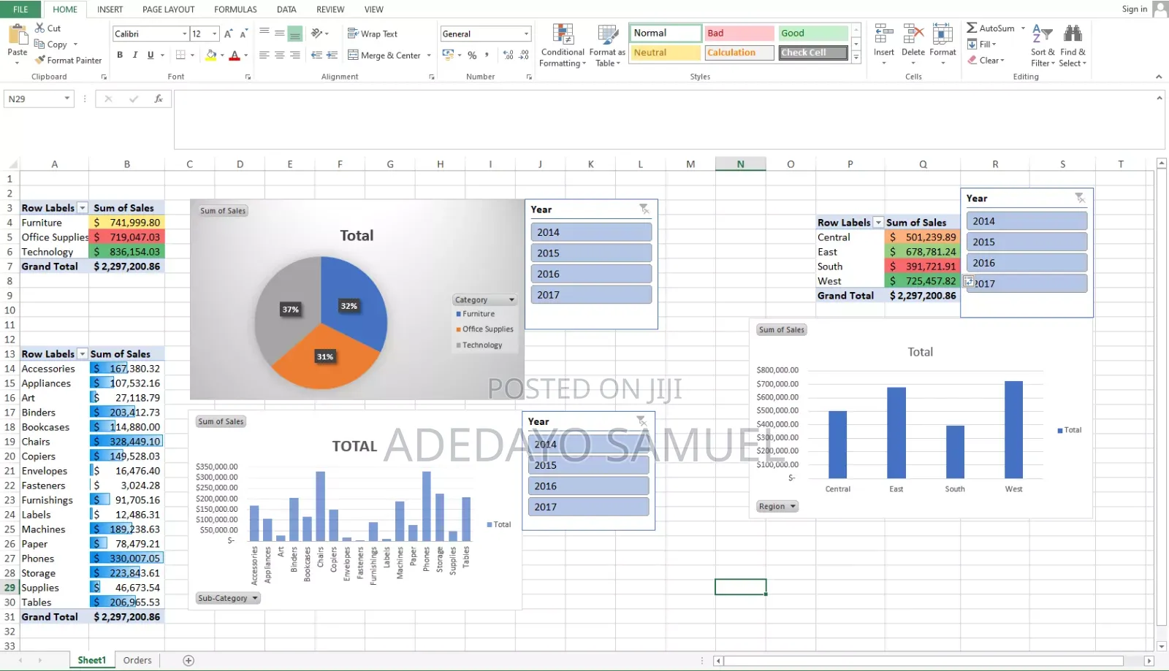Viewport: 1169px width, 671px height.
Task: Select the Format Painter tool
Action: [68, 60]
